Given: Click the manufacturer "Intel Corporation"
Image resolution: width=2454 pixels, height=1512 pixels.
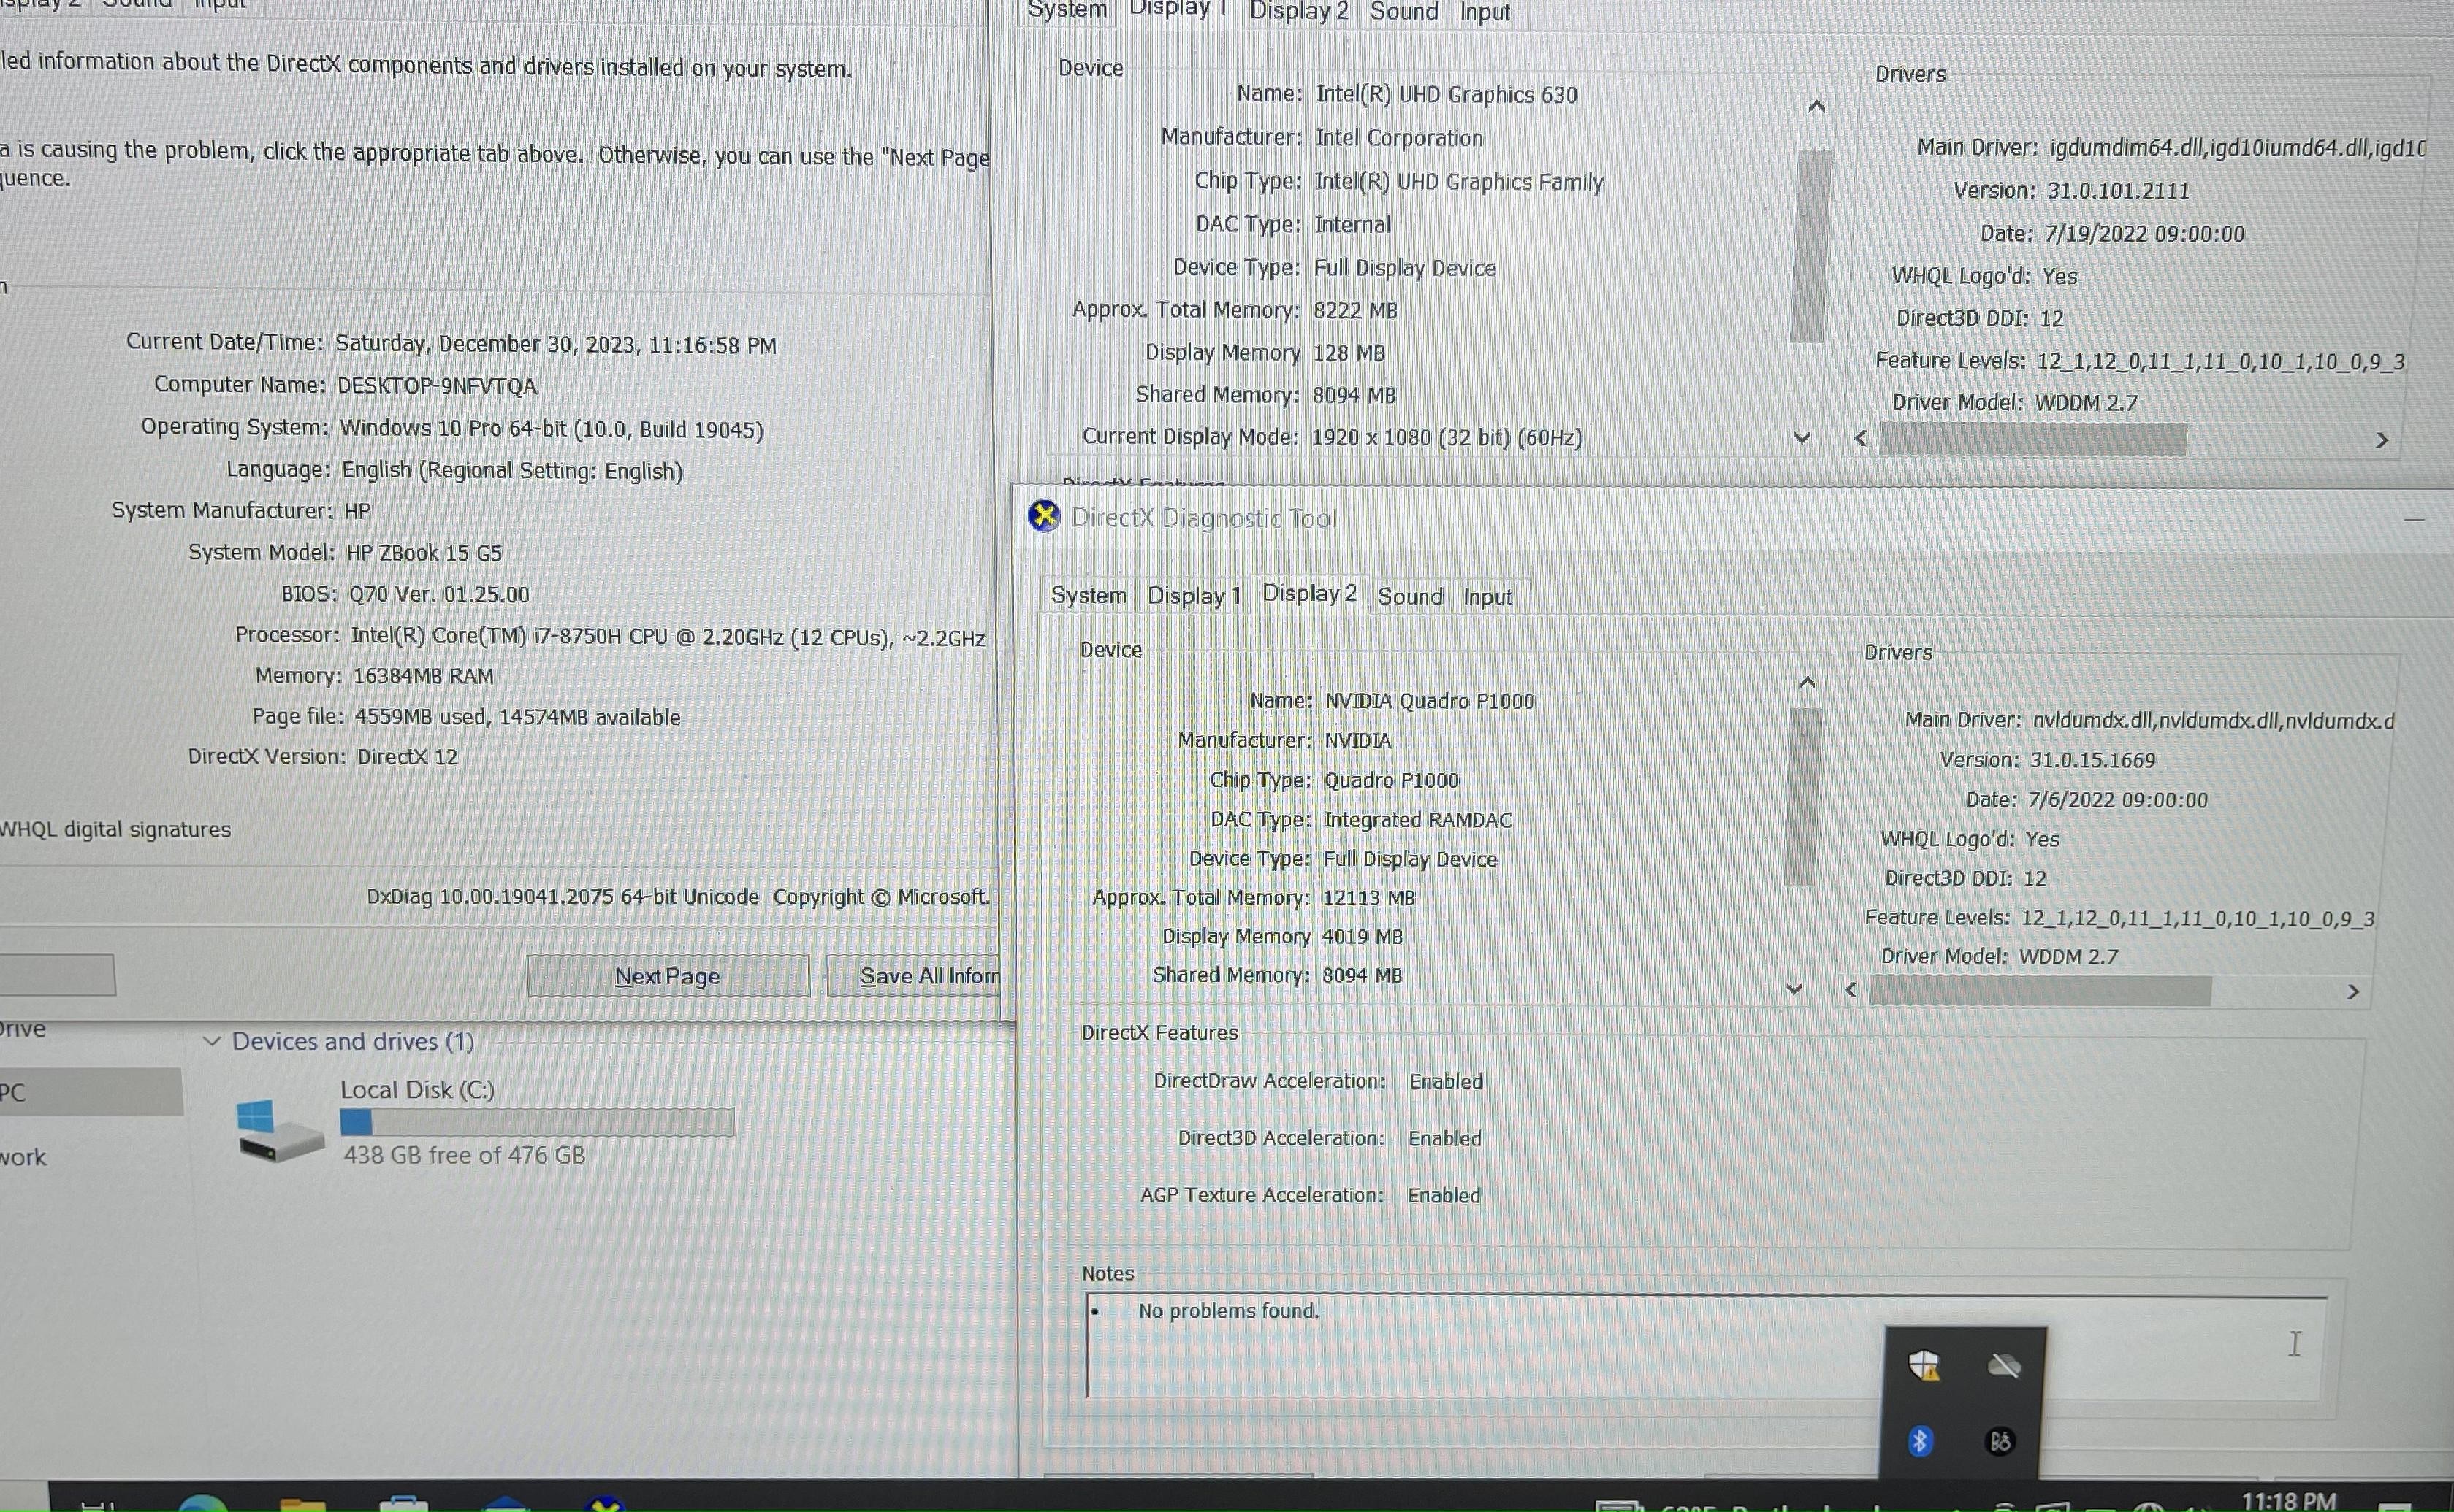Looking at the screenshot, I should pos(1398,138).
